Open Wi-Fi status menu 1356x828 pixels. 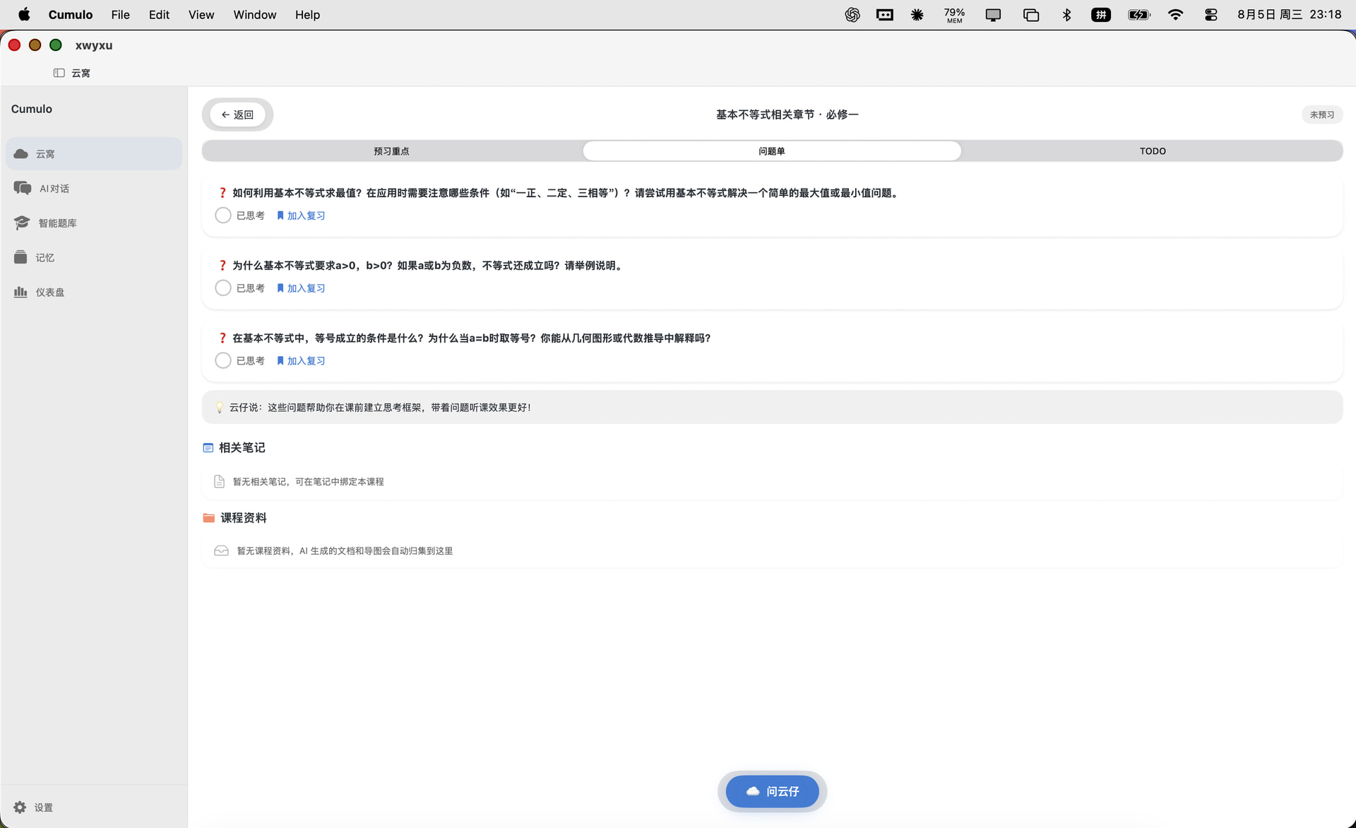(1175, 14)
